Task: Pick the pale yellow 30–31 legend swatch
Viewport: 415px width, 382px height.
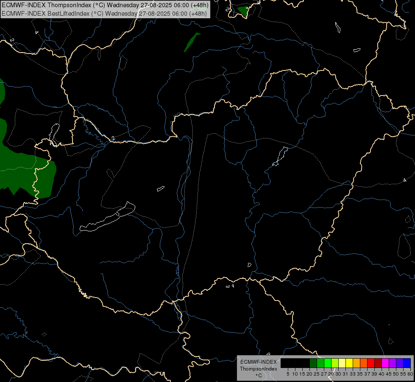Action: [x=342, y=363]
